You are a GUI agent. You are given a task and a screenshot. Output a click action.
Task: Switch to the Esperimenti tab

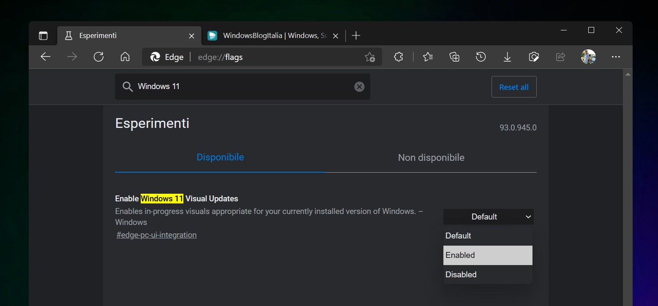[129, 36]
